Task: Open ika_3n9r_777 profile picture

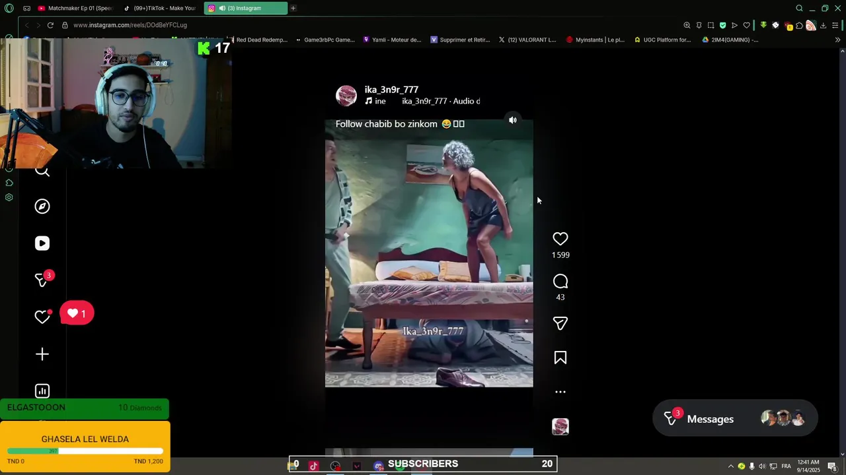Action: [346, 96]
